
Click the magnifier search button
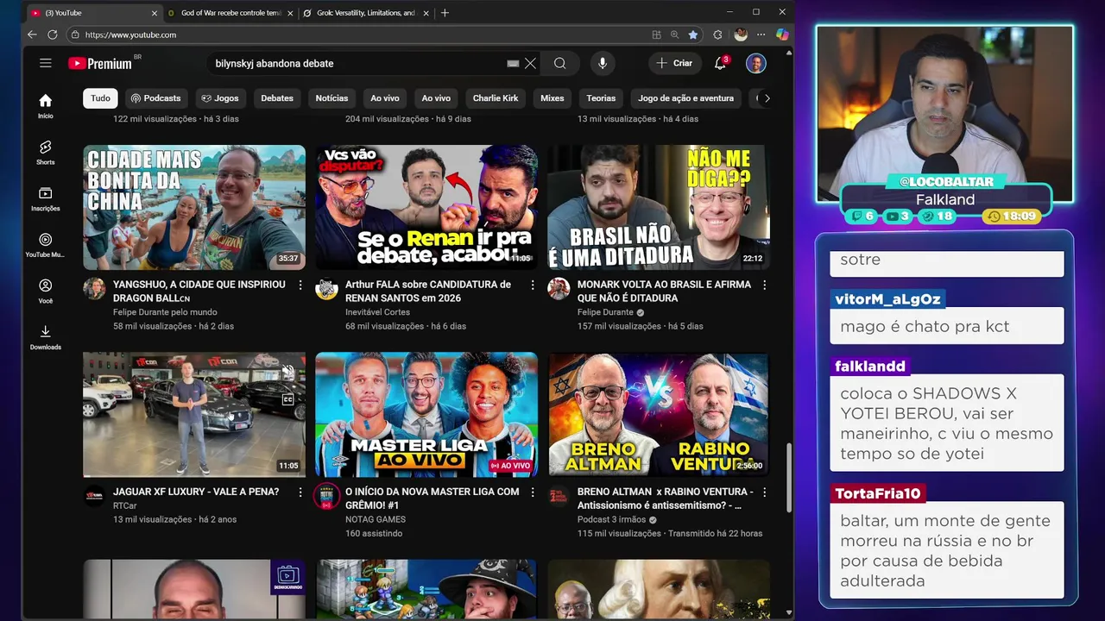[559, 63]
